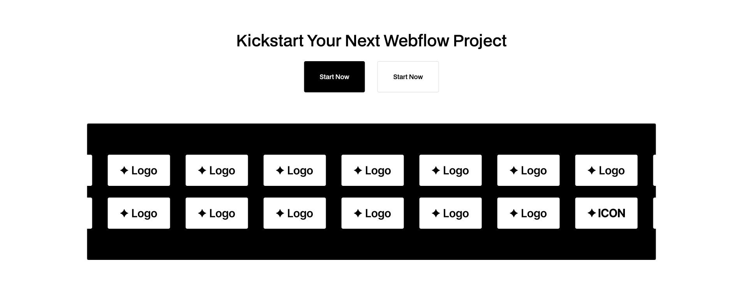Click the white Start Now button
The width and height of the screenshot is (748, 286).
pos(408,77)
